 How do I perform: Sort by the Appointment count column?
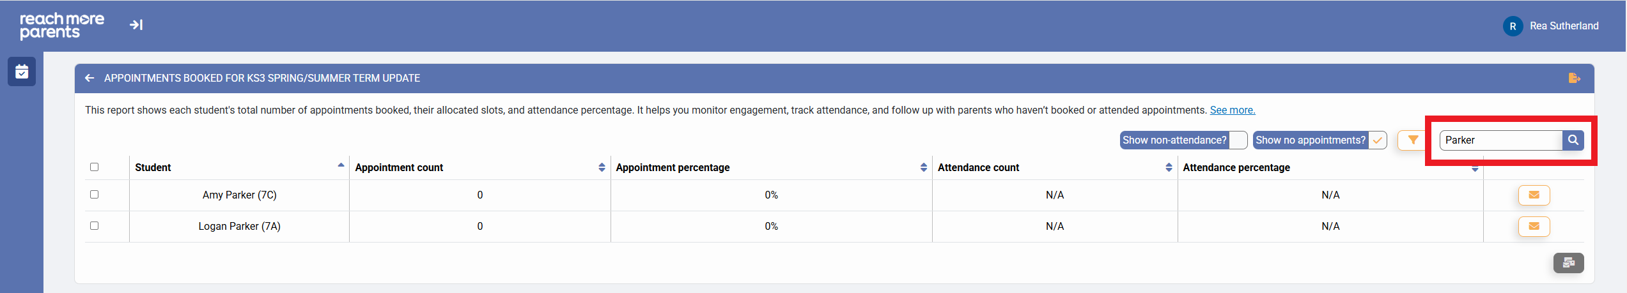pos(602,167)
